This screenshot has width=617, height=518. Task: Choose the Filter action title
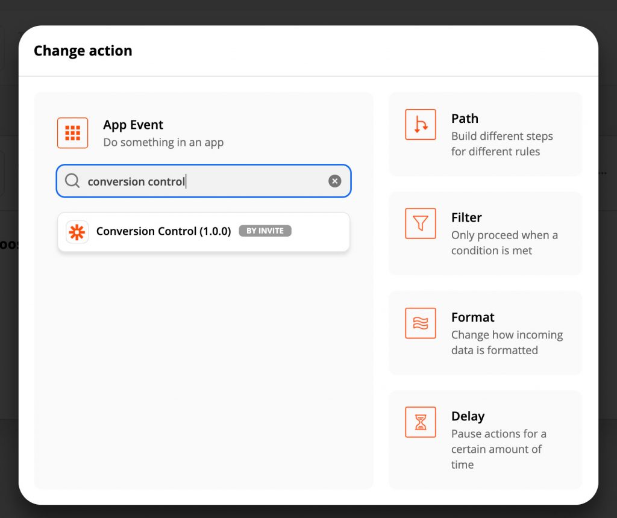point(466,217)
